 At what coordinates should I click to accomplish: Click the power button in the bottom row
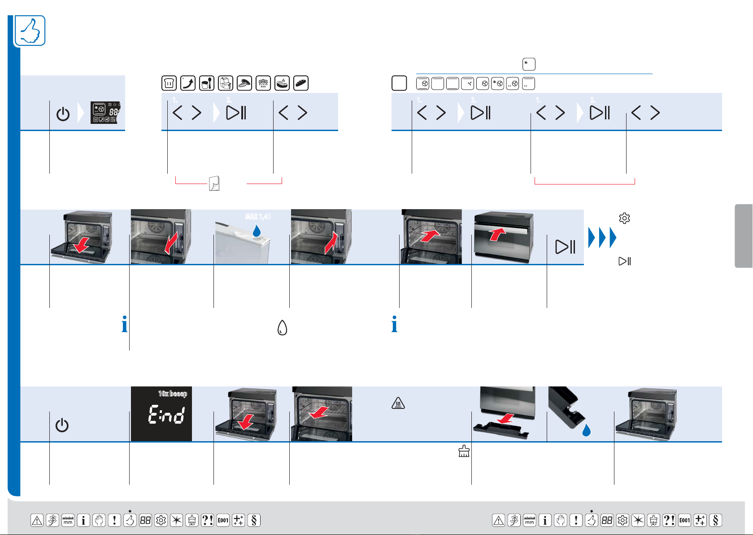(62, 425)
